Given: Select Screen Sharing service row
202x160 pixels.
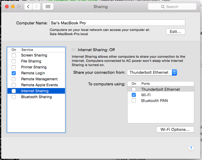Looking at the screenshot, I should coord(36,55).
